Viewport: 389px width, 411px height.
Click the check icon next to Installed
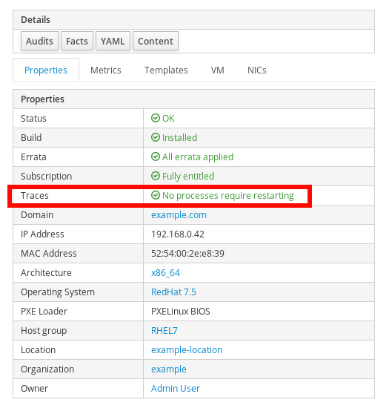(x=156, y=137)
